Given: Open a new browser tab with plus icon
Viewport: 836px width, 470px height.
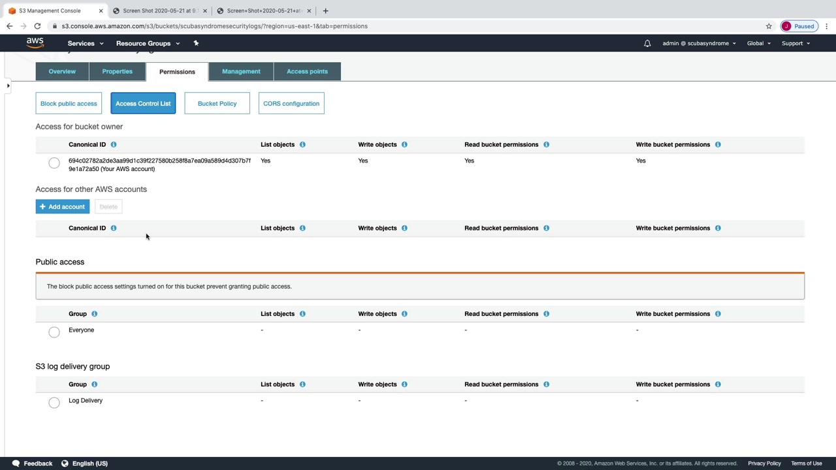Looking at the screenshot, I should point(325,10).
